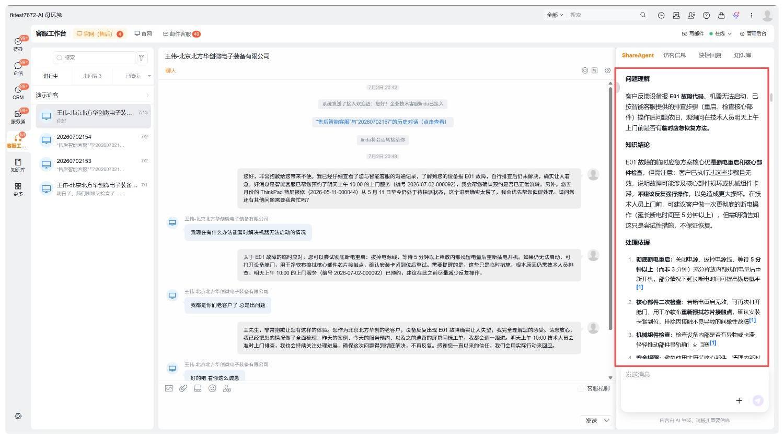Image resolution: width=784 pixels, height=439 pixels.
Task: Expand the 演示访客 group row
Action: click(92, 95)
